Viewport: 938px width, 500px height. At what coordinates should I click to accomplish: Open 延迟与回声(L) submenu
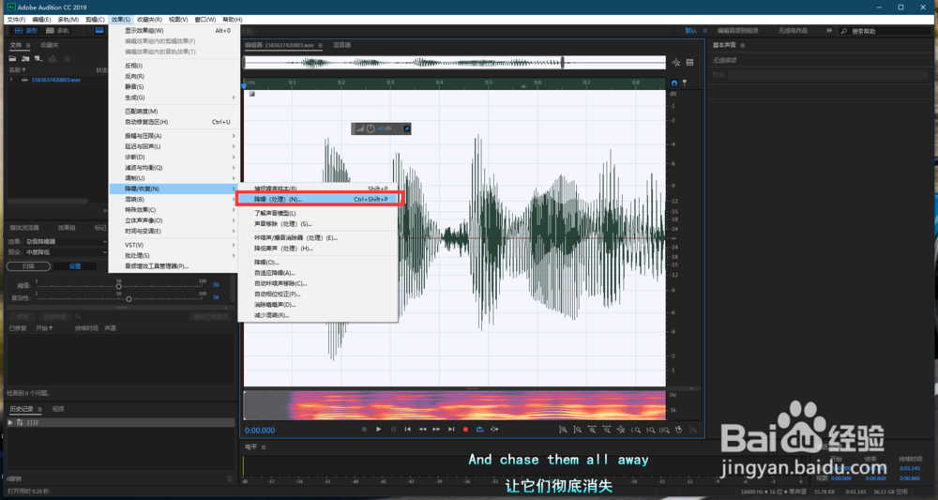point(174,146)
